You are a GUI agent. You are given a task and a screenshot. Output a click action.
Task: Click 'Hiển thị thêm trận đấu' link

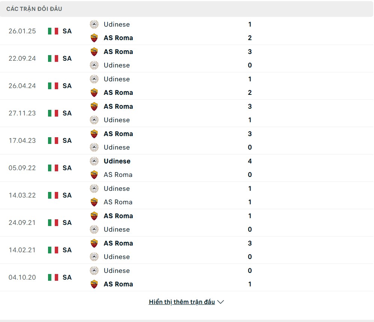pos(182,302)
